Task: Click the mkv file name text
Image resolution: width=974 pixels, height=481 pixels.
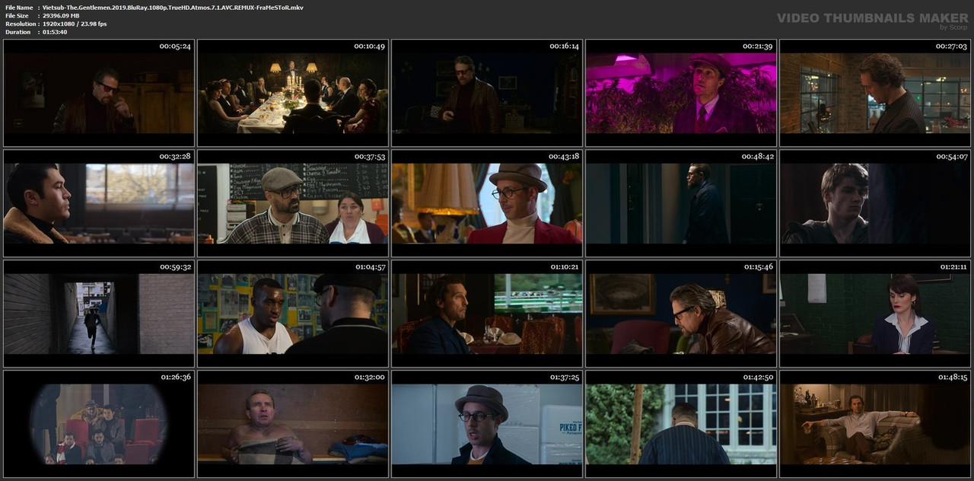Action: (173, 7)
